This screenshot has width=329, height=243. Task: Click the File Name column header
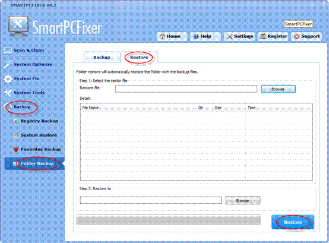[139, 108]
